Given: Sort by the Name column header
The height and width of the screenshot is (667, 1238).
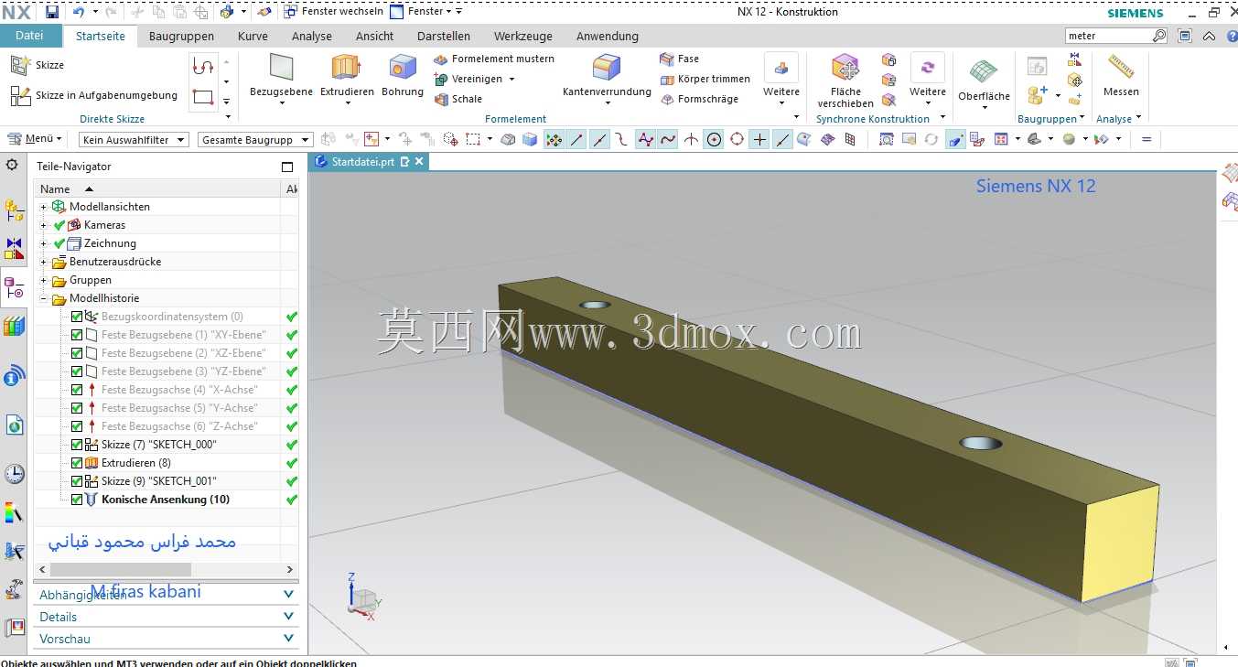Looking at the screenshot, I should pyautogui.click(x=157, y=188).
